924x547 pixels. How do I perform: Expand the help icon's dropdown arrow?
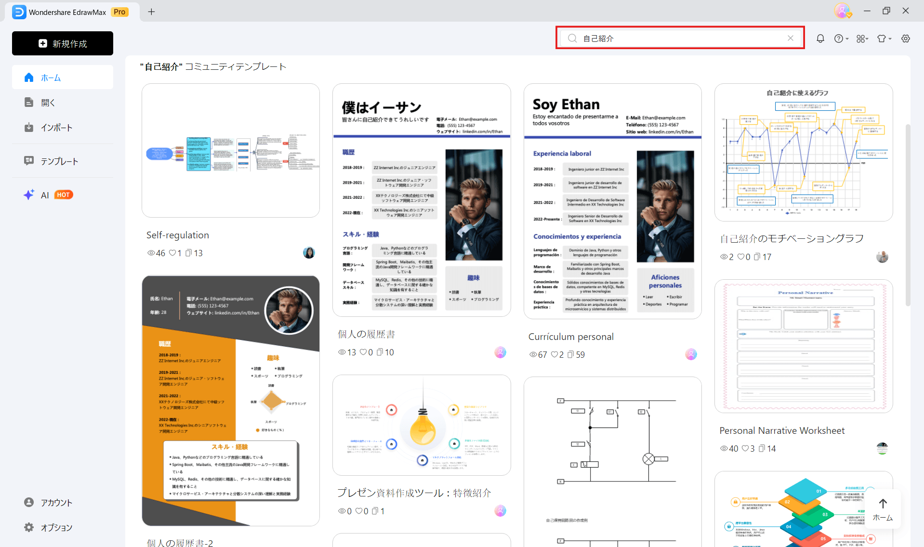[x=846, y=39]
